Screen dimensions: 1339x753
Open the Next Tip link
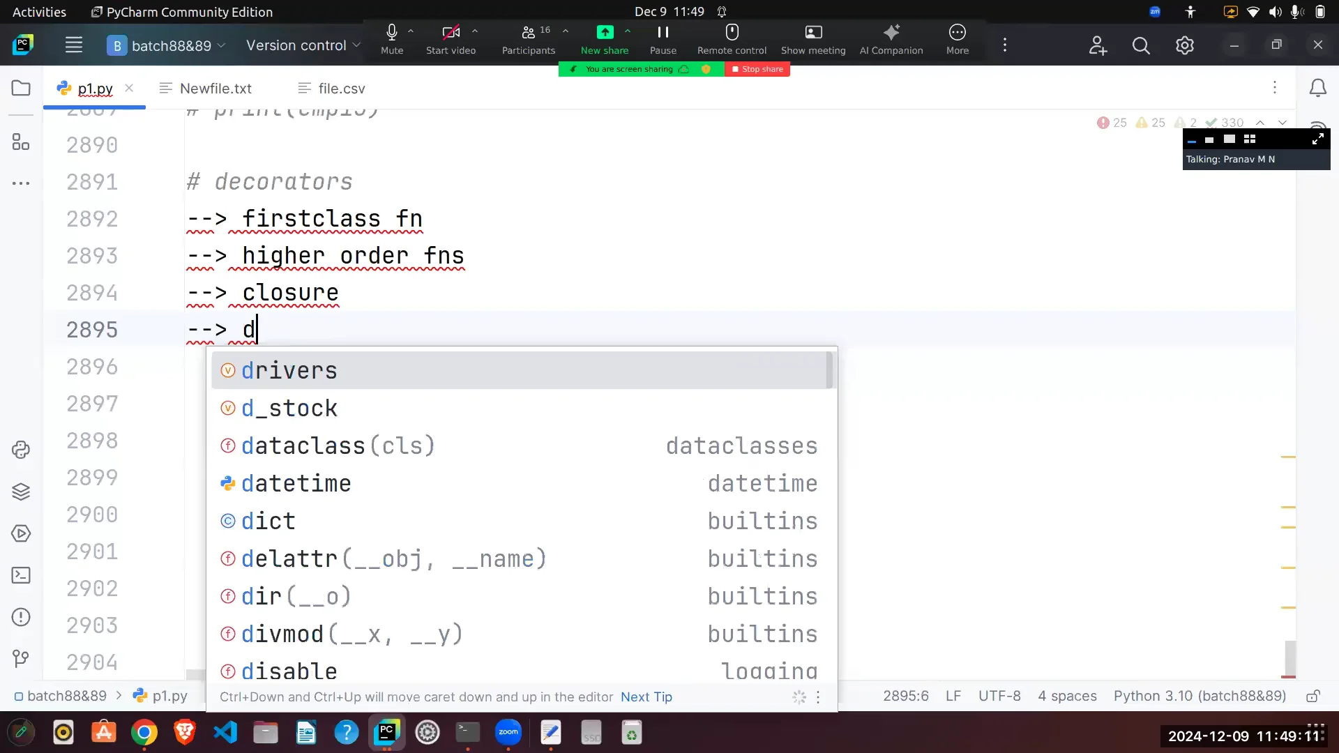tap(646, 697)
